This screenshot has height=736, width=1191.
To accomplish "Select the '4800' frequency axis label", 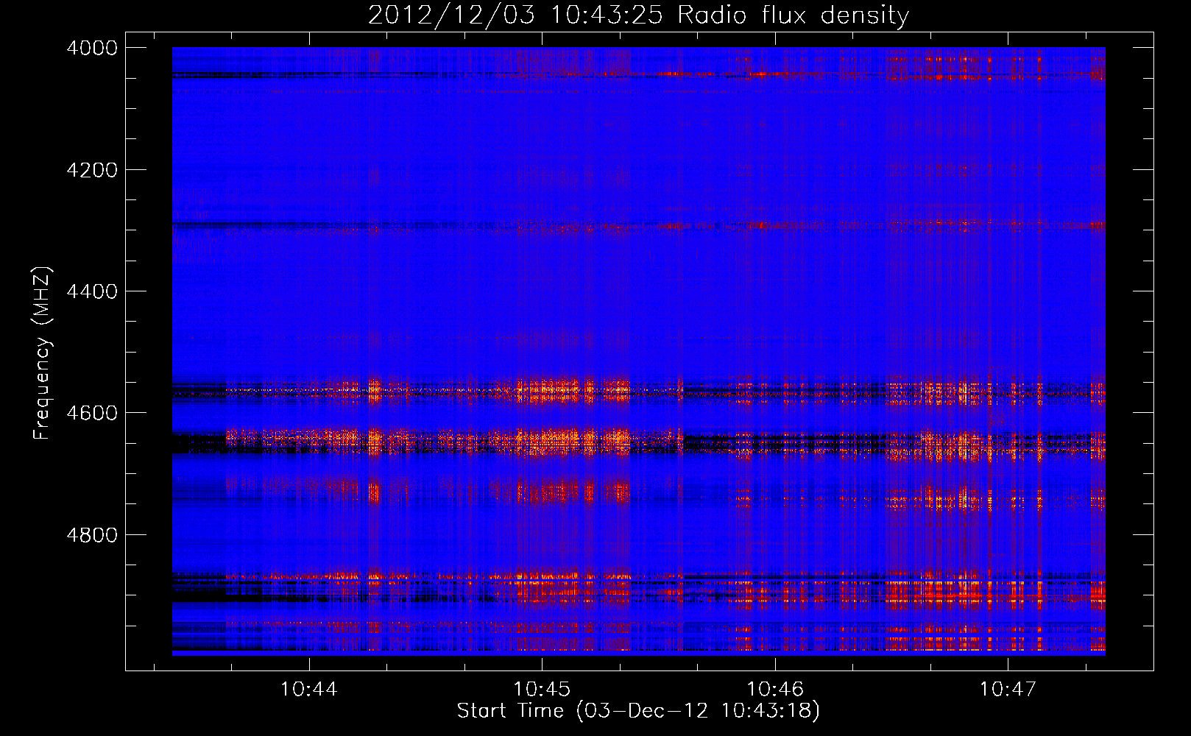I will click(x=92, y=534).
